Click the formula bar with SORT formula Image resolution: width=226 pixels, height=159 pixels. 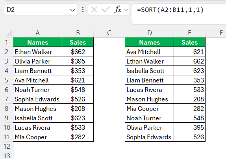click(179, 14)
